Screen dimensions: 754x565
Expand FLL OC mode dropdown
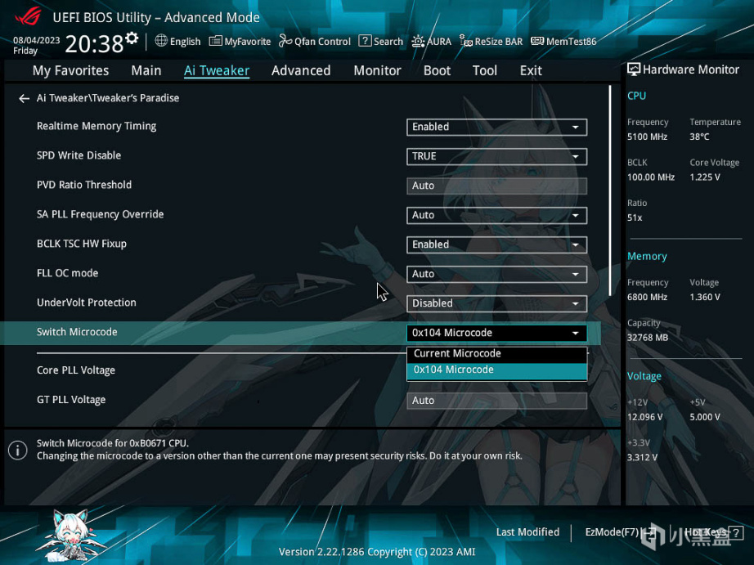496,274
